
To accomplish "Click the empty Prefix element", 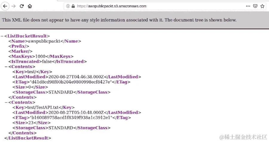I will tap(19, 46).
